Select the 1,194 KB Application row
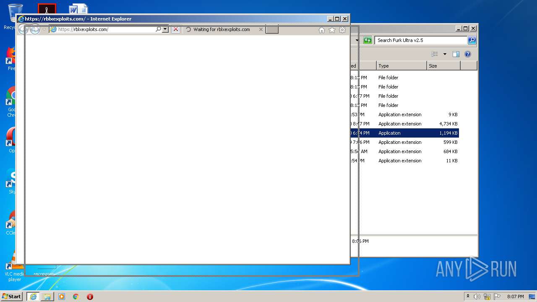This screenshot has height=302, width=537. point(404,133)
